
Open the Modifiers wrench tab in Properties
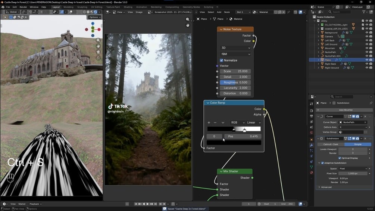tap(312, 145)
